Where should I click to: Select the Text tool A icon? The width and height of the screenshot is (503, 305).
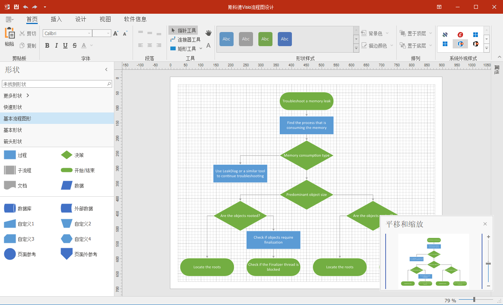click(x=208, y=46)
